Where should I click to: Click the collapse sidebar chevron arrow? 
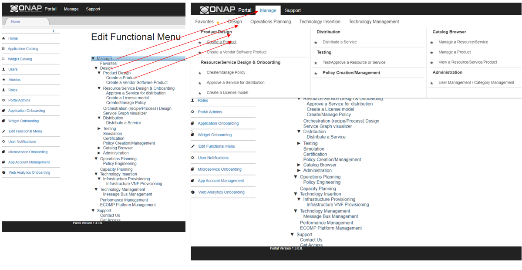pos(54,31)
